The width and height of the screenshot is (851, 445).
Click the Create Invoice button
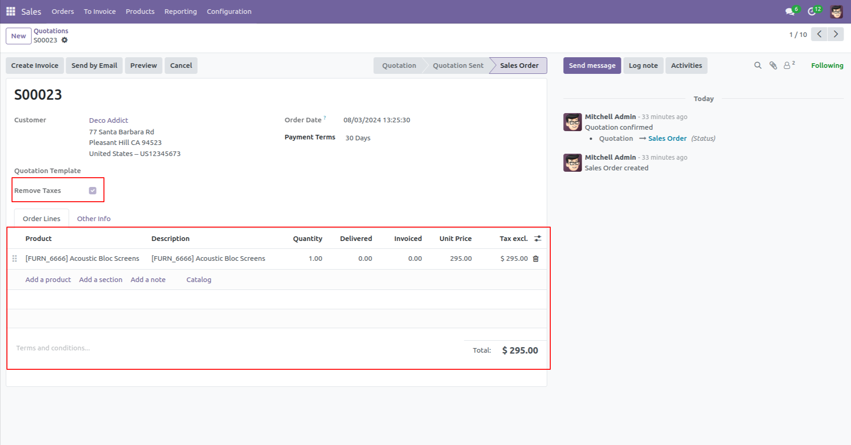tap(35, 65)
